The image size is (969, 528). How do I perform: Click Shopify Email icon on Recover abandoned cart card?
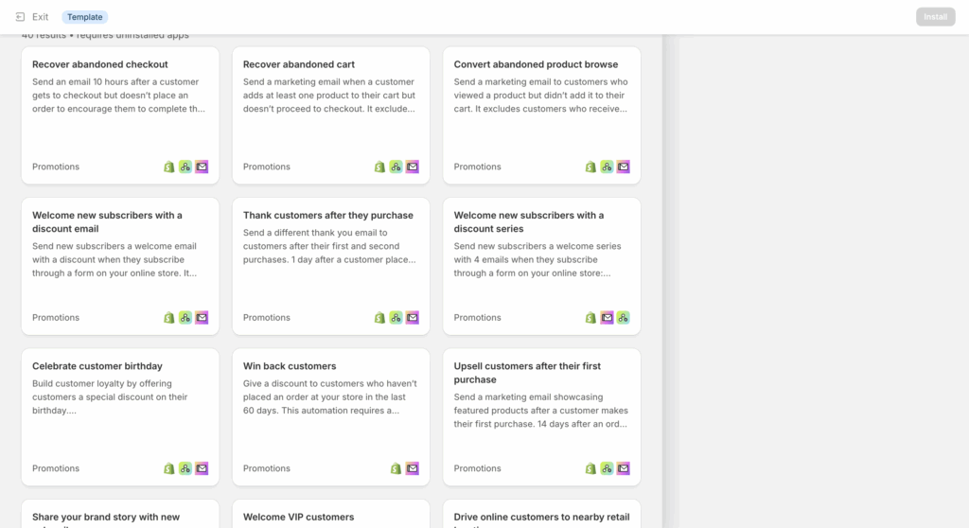coord(413,167)
